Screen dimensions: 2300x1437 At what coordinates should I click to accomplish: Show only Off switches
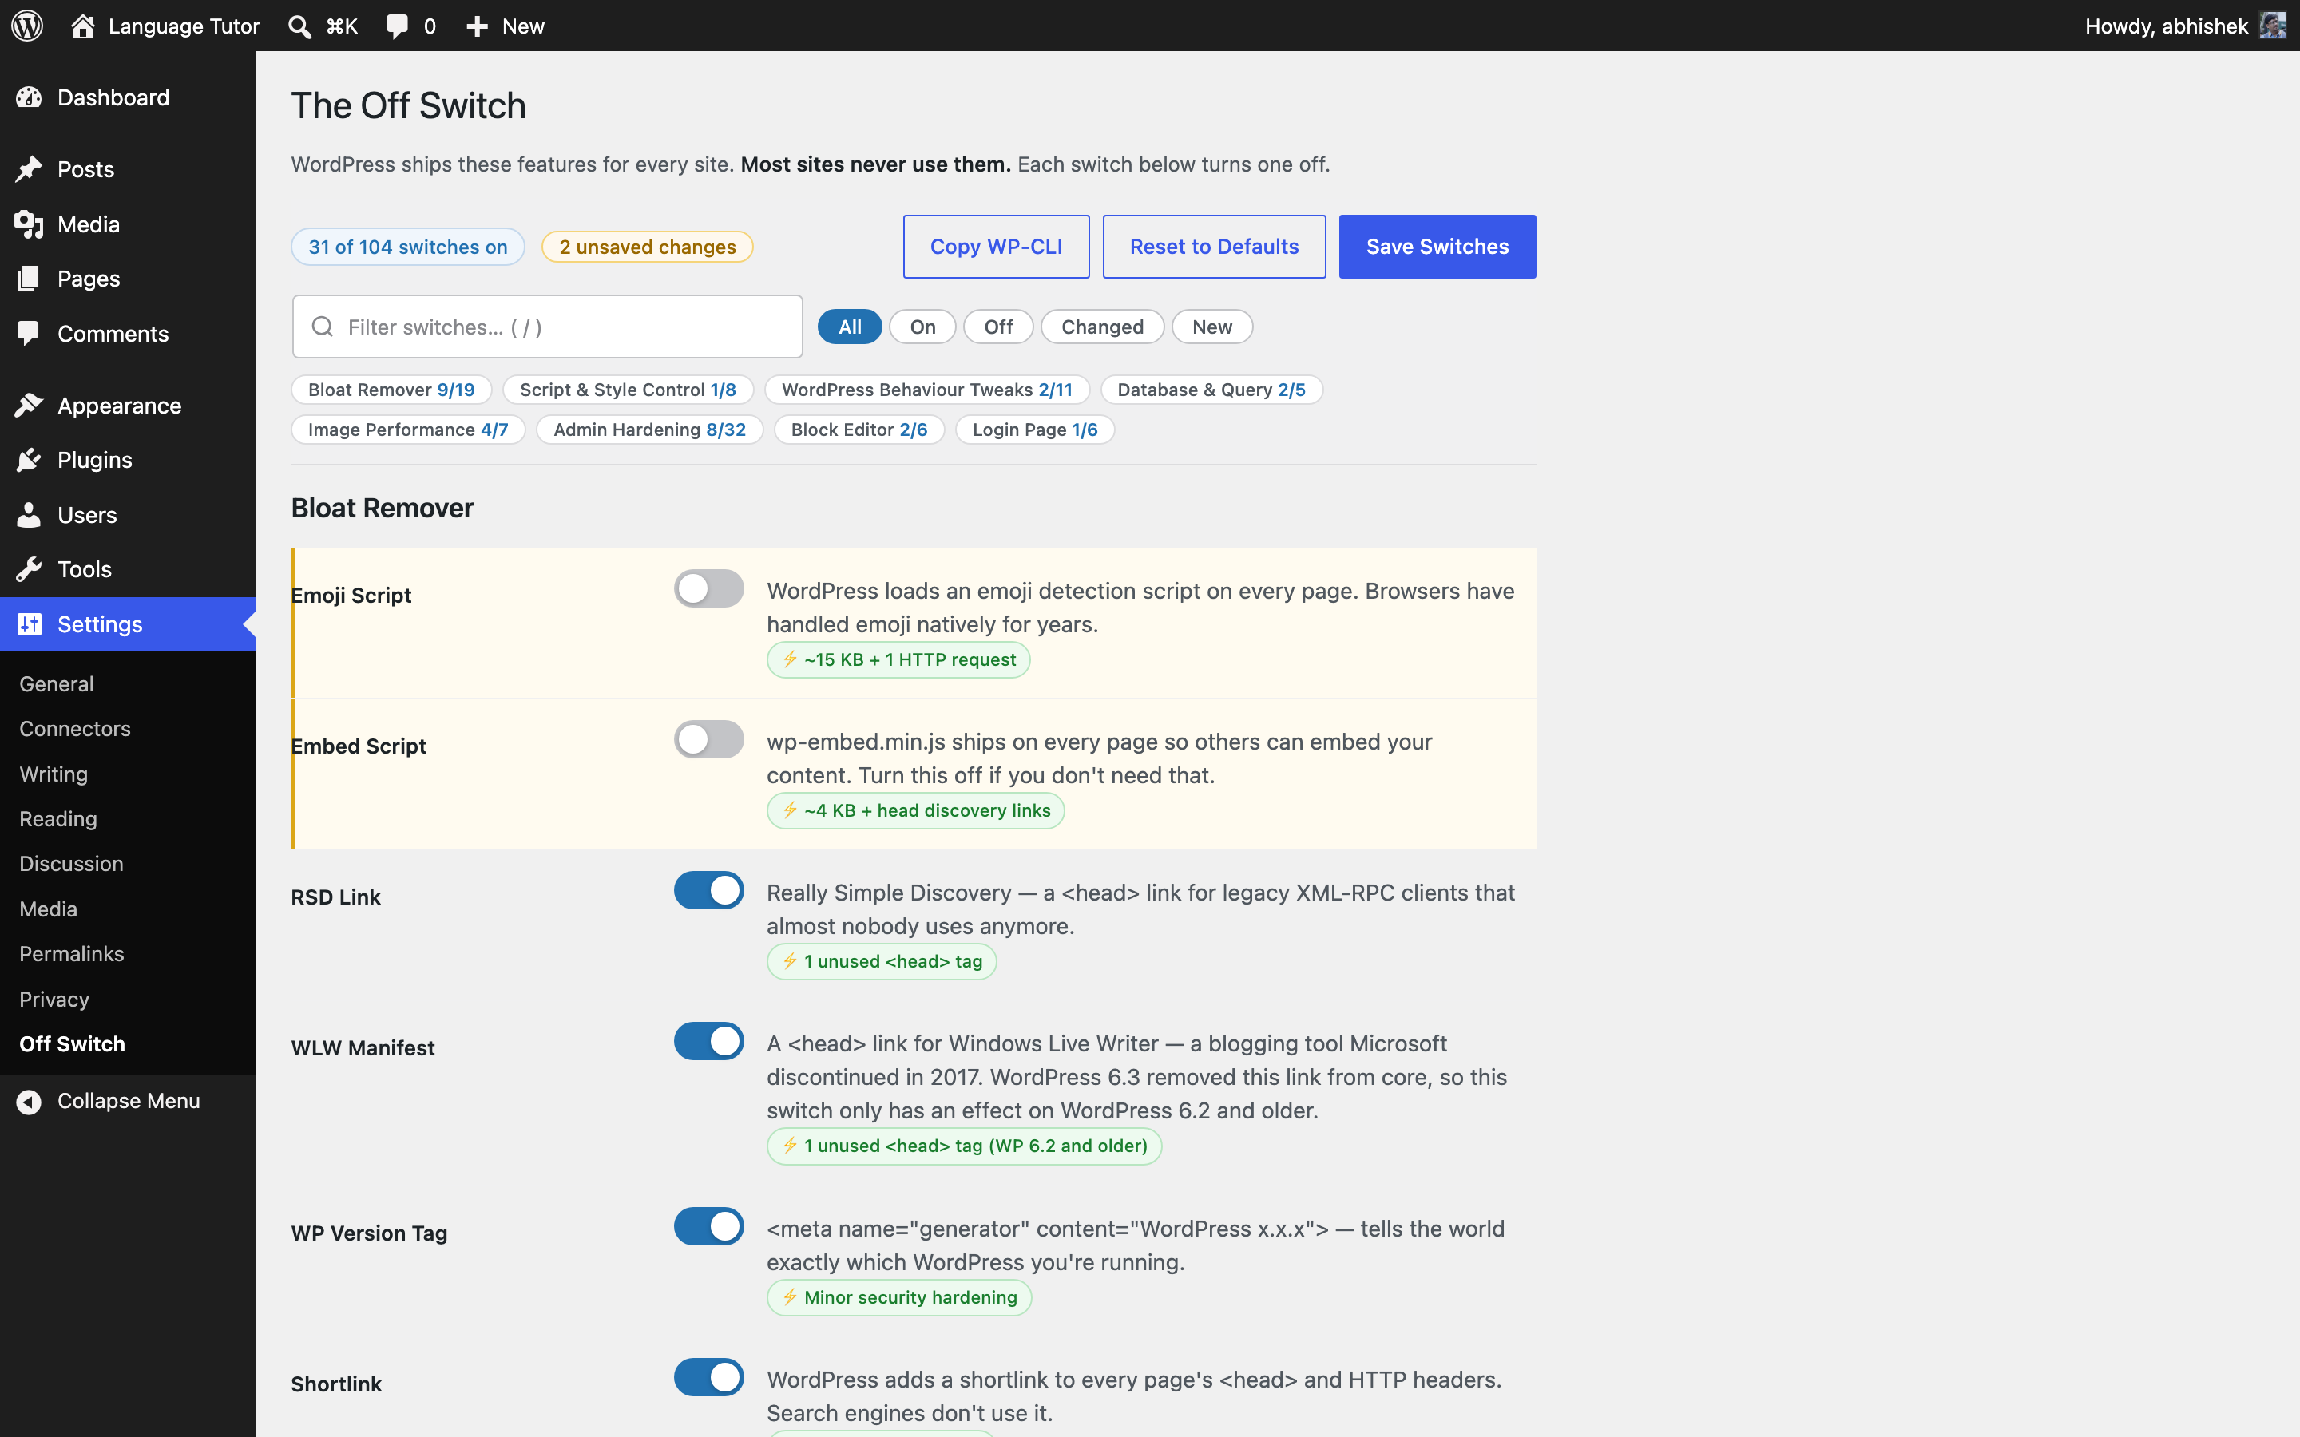(998, 327)
